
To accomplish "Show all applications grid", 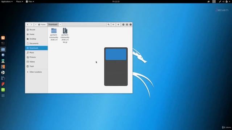I will pyautogui.click(x=3, y=96).
